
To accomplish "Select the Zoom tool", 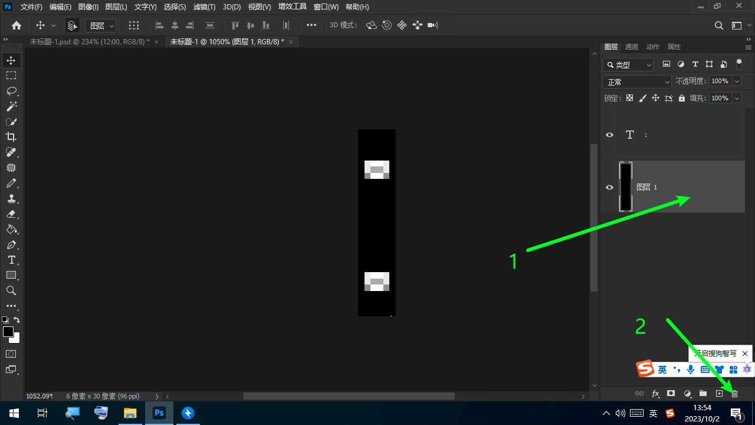I will (11, 290).
